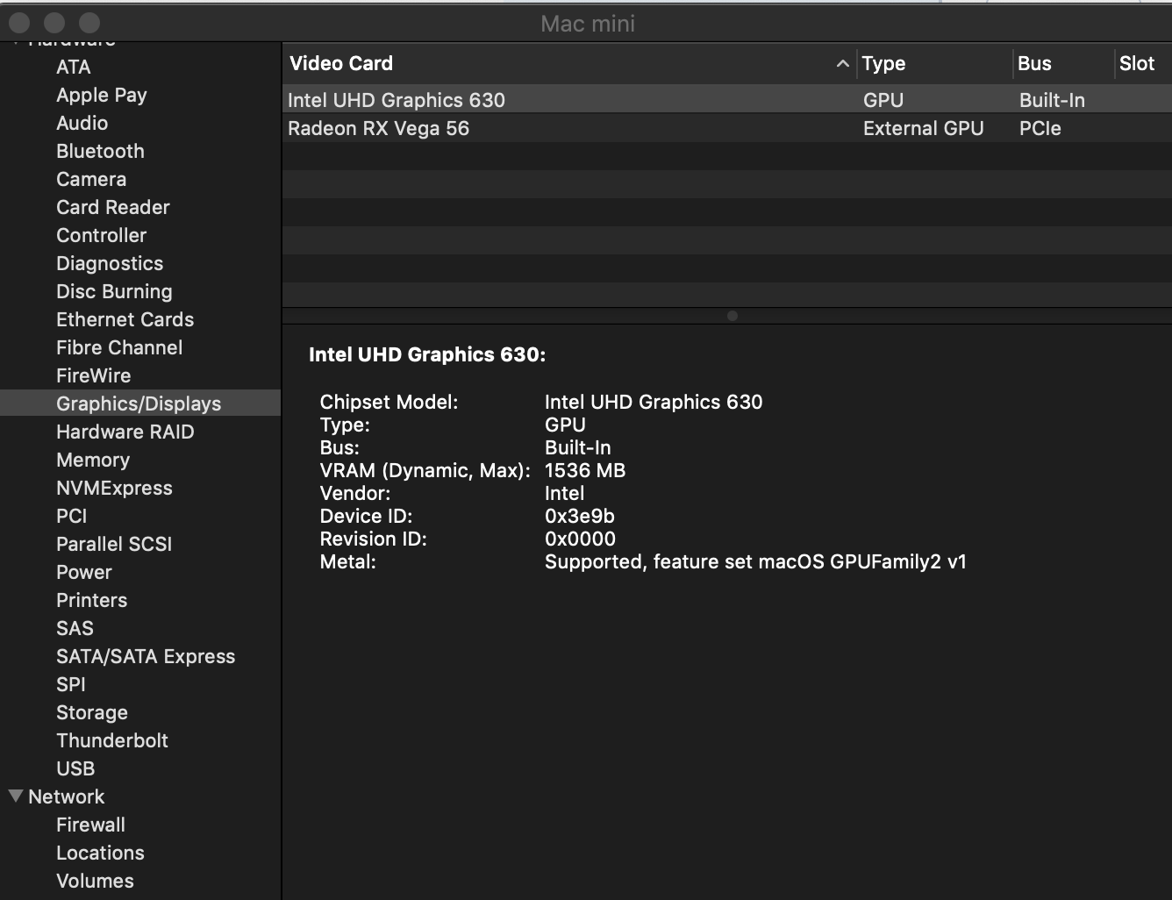Viewport: 1172px width, 900px height.
Task: Select the Intel UHD Graphics 630 row
Action: coord(727,100)
